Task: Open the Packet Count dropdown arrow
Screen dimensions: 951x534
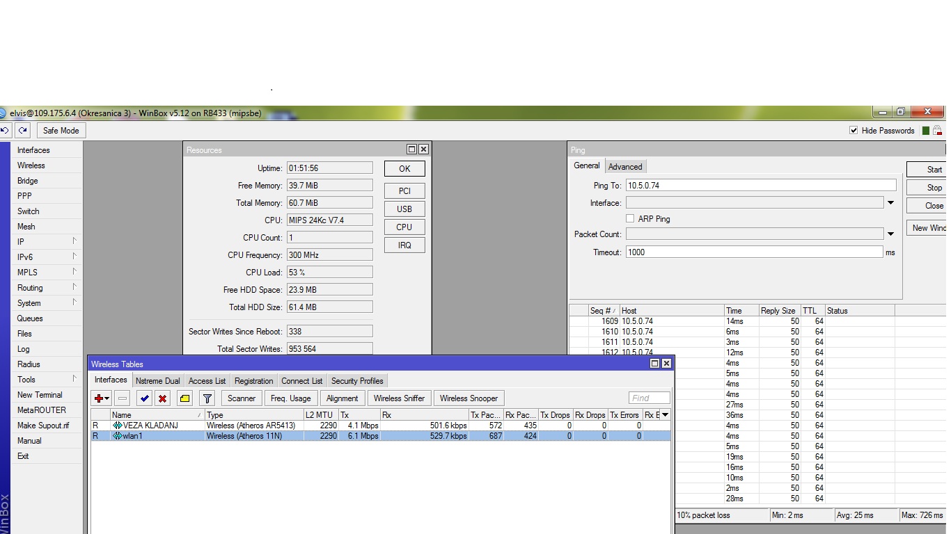Action: pos(890,234)
